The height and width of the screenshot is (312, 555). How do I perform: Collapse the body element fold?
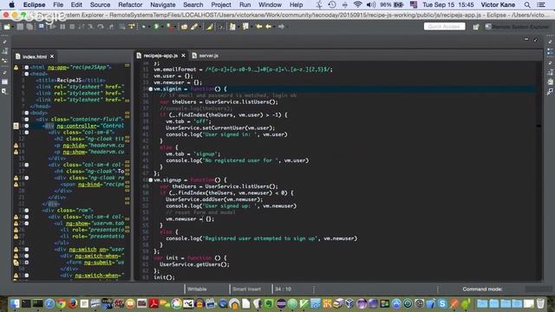(27, 113)
